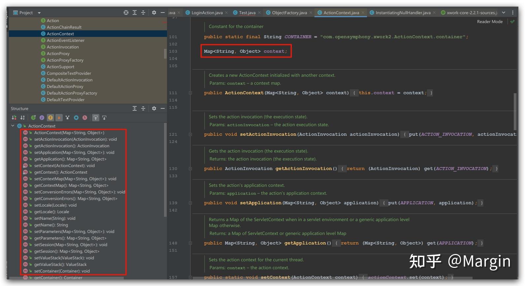The height and width of the screenshot is (286, 525).
Task: Hide the Structure tool window
Action: (162, 108)
